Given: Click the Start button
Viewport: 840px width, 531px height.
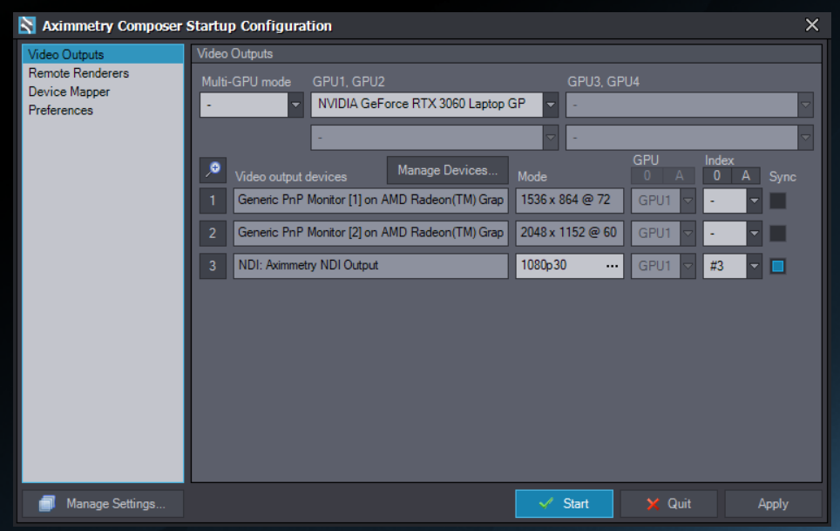Looking at the screenshot, I should click(564, 504).
